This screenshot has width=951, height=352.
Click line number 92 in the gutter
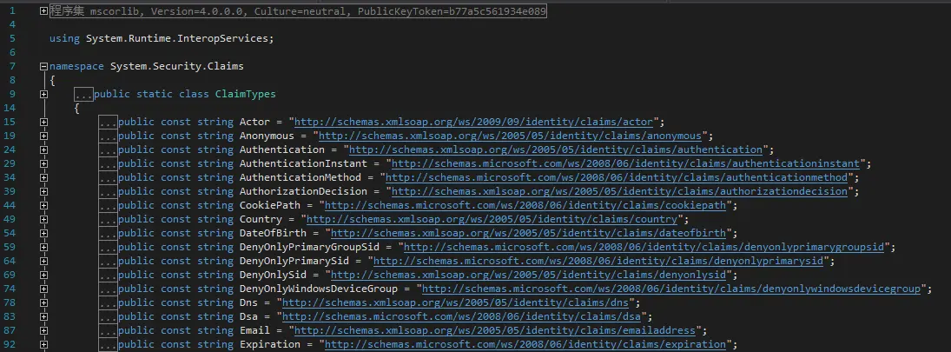[x=10, y=345]
